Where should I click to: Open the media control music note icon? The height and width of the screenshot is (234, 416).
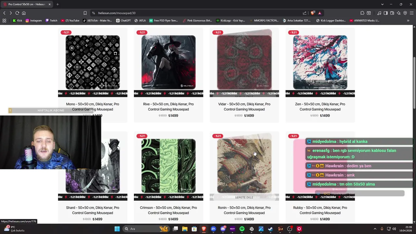[379, 13]
